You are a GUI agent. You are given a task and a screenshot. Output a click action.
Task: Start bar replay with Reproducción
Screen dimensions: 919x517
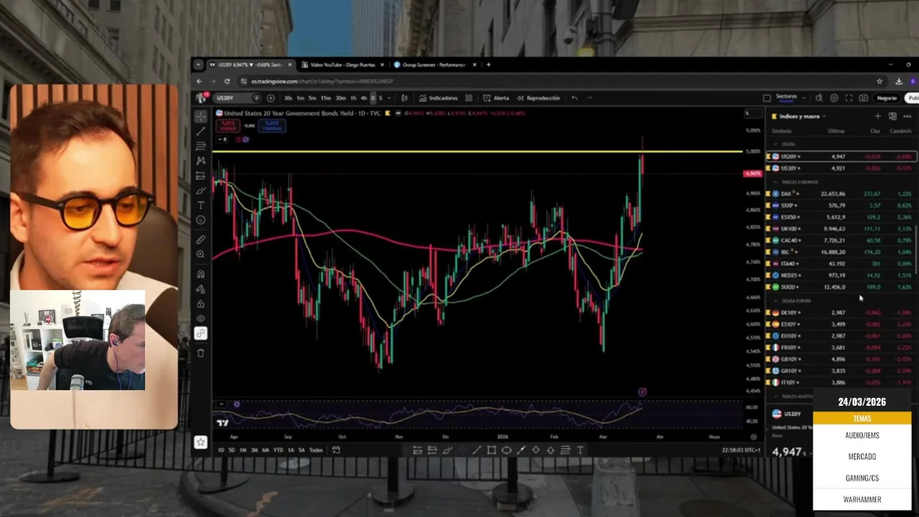[x=538, y=98]
